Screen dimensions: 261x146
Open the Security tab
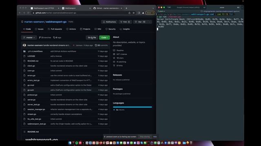tap(111, 29)
